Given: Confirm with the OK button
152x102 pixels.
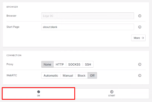Looking at the screenshot, I should [x=39, y=94].
